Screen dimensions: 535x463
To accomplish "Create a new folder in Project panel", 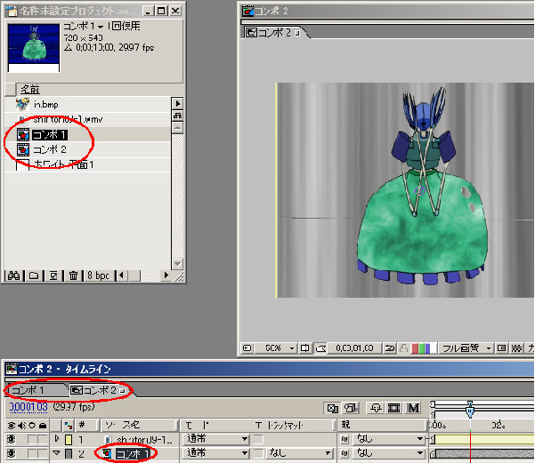I will [x=32, y=275].
